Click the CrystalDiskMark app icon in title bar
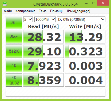The height and width of the screenshot is (101, 111). (5, 4)
